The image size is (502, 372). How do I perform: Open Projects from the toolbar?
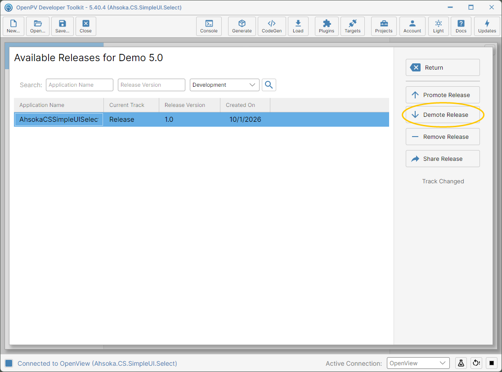coord(384,26)
